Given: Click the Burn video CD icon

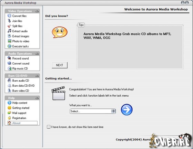Looking at the screenshot, I should pyautogui.click(x=9, y=91).
